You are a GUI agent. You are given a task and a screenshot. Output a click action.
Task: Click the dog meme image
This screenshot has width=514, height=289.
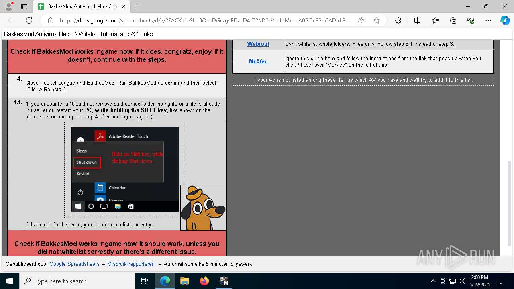coord(203,208)
